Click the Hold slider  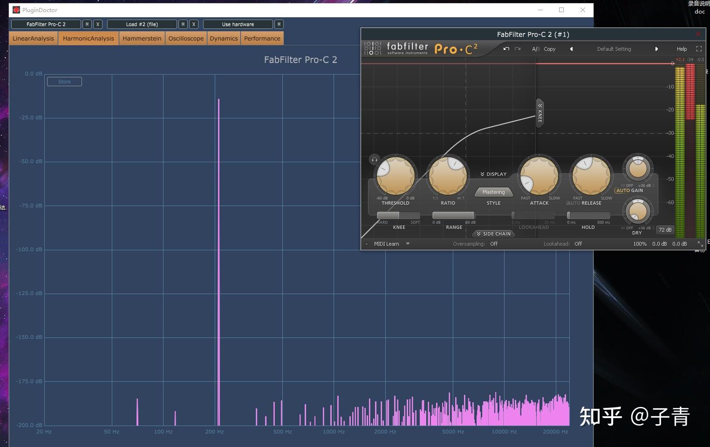pos(588,215)
